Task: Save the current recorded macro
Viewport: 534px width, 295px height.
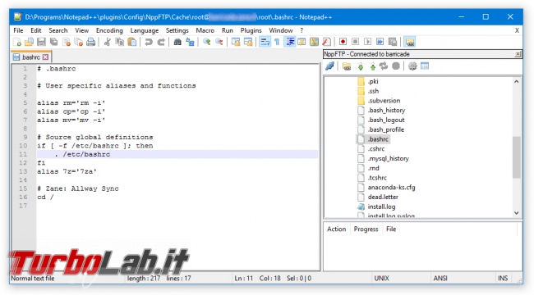Action: pos(393,42)
